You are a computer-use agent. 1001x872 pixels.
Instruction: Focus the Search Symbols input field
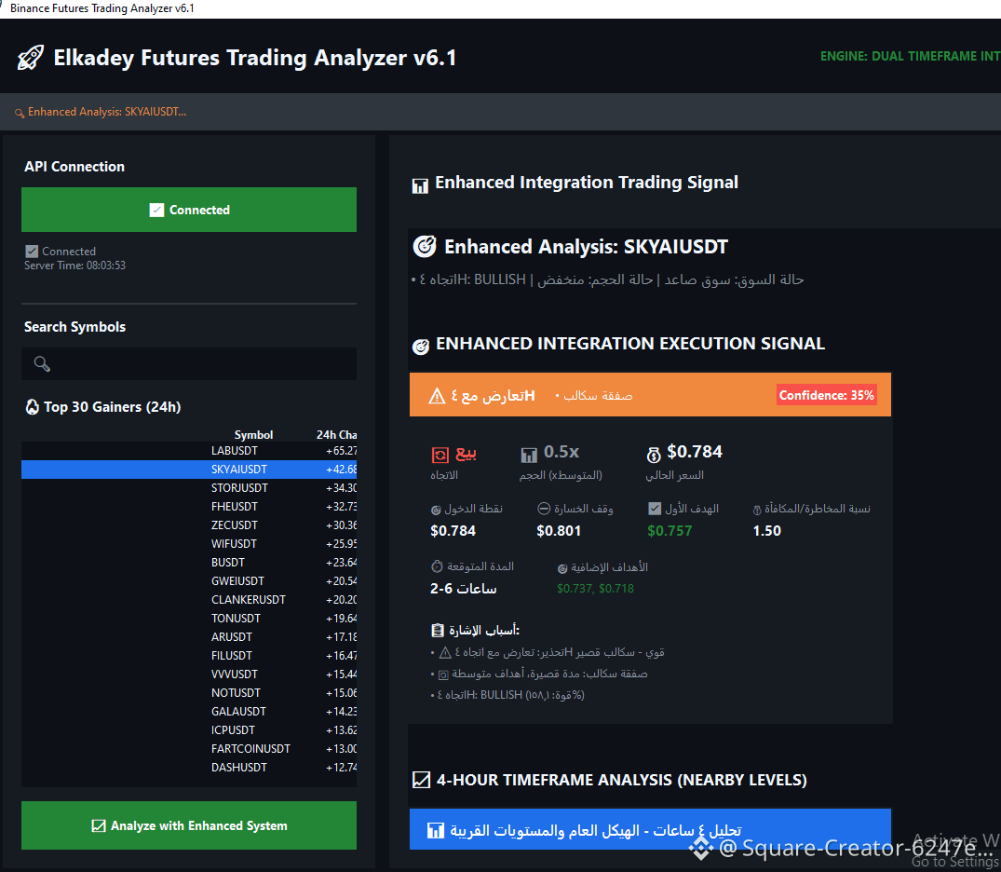point(189,363)
